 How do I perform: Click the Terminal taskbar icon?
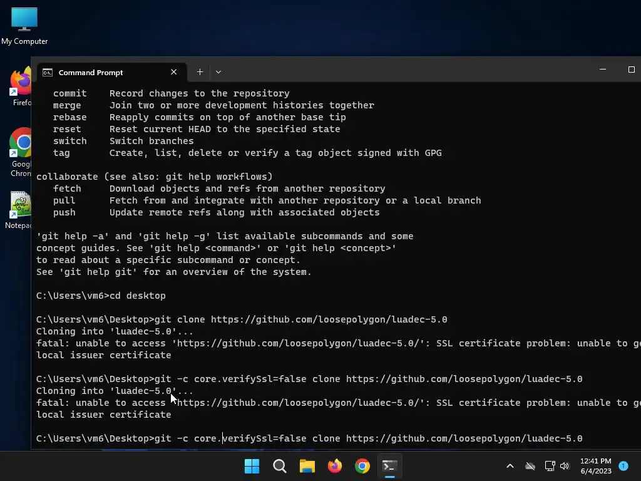[x=389, y=466]
